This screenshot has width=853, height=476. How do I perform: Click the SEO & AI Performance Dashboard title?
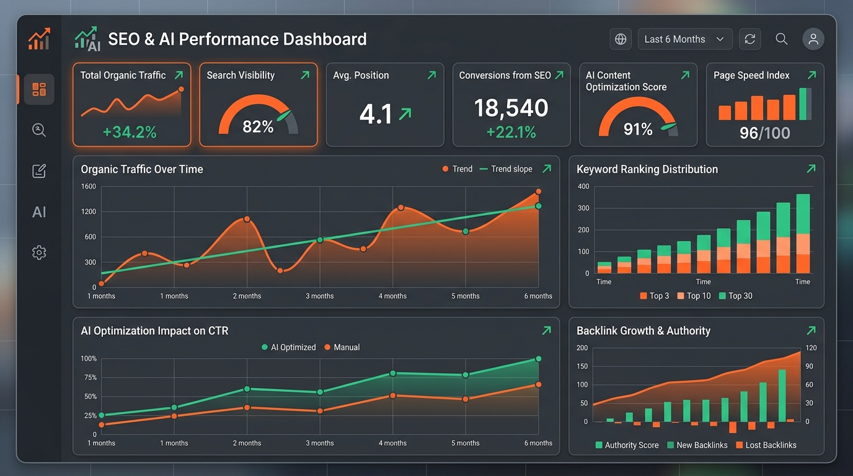click(237, 39)
